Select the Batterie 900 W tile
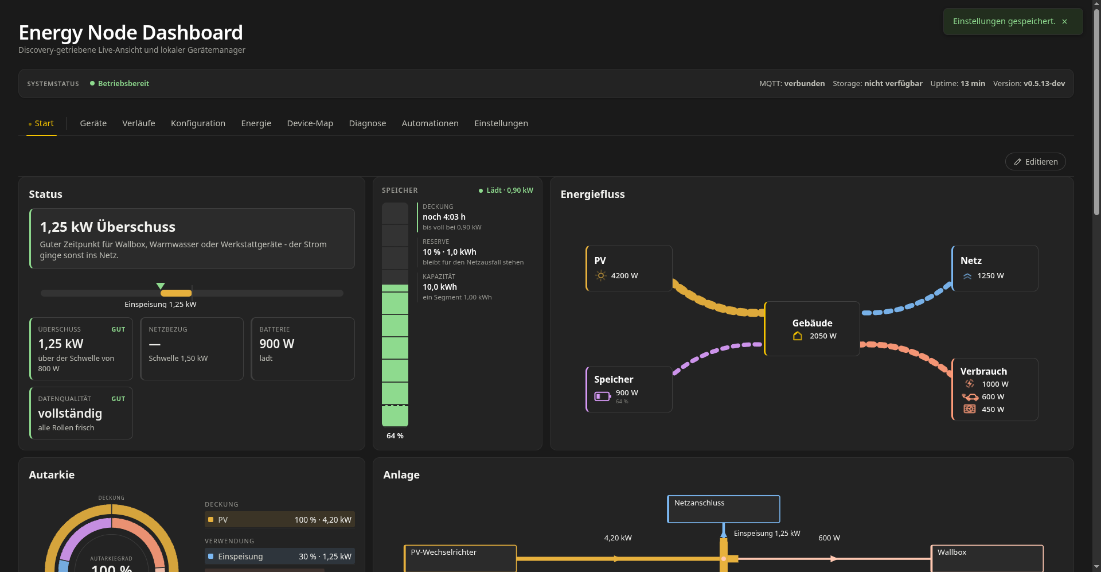The height and width of the screenshot is (572, 1101). tap(303, 349)
